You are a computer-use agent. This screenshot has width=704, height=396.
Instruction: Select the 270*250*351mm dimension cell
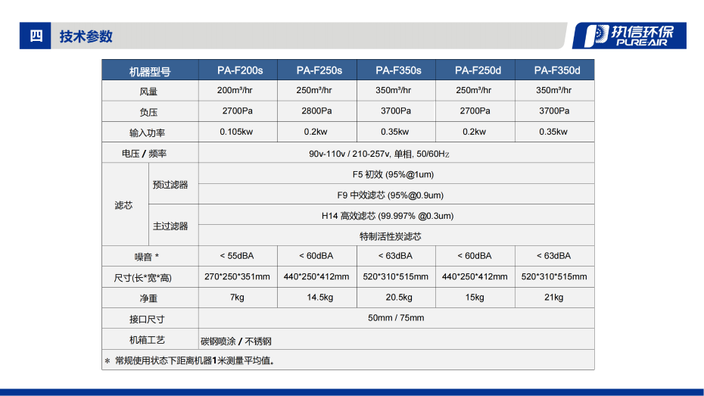pos(238,276)
